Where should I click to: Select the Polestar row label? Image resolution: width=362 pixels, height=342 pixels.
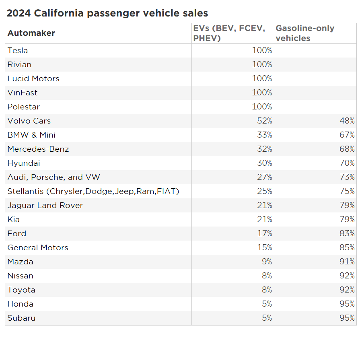[x=24, y=107]
